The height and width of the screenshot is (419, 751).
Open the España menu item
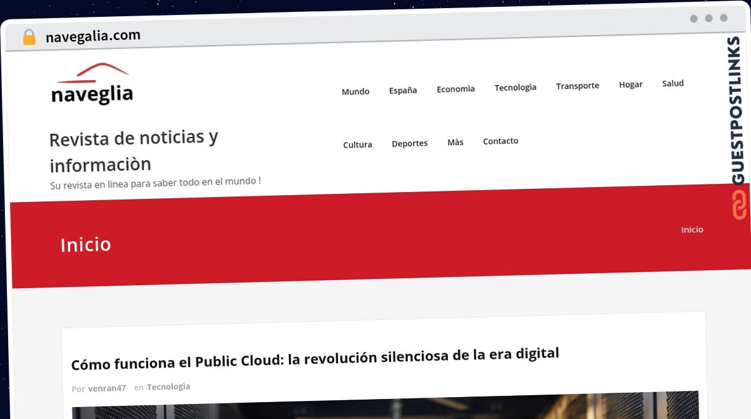click(x=403, y=90)
